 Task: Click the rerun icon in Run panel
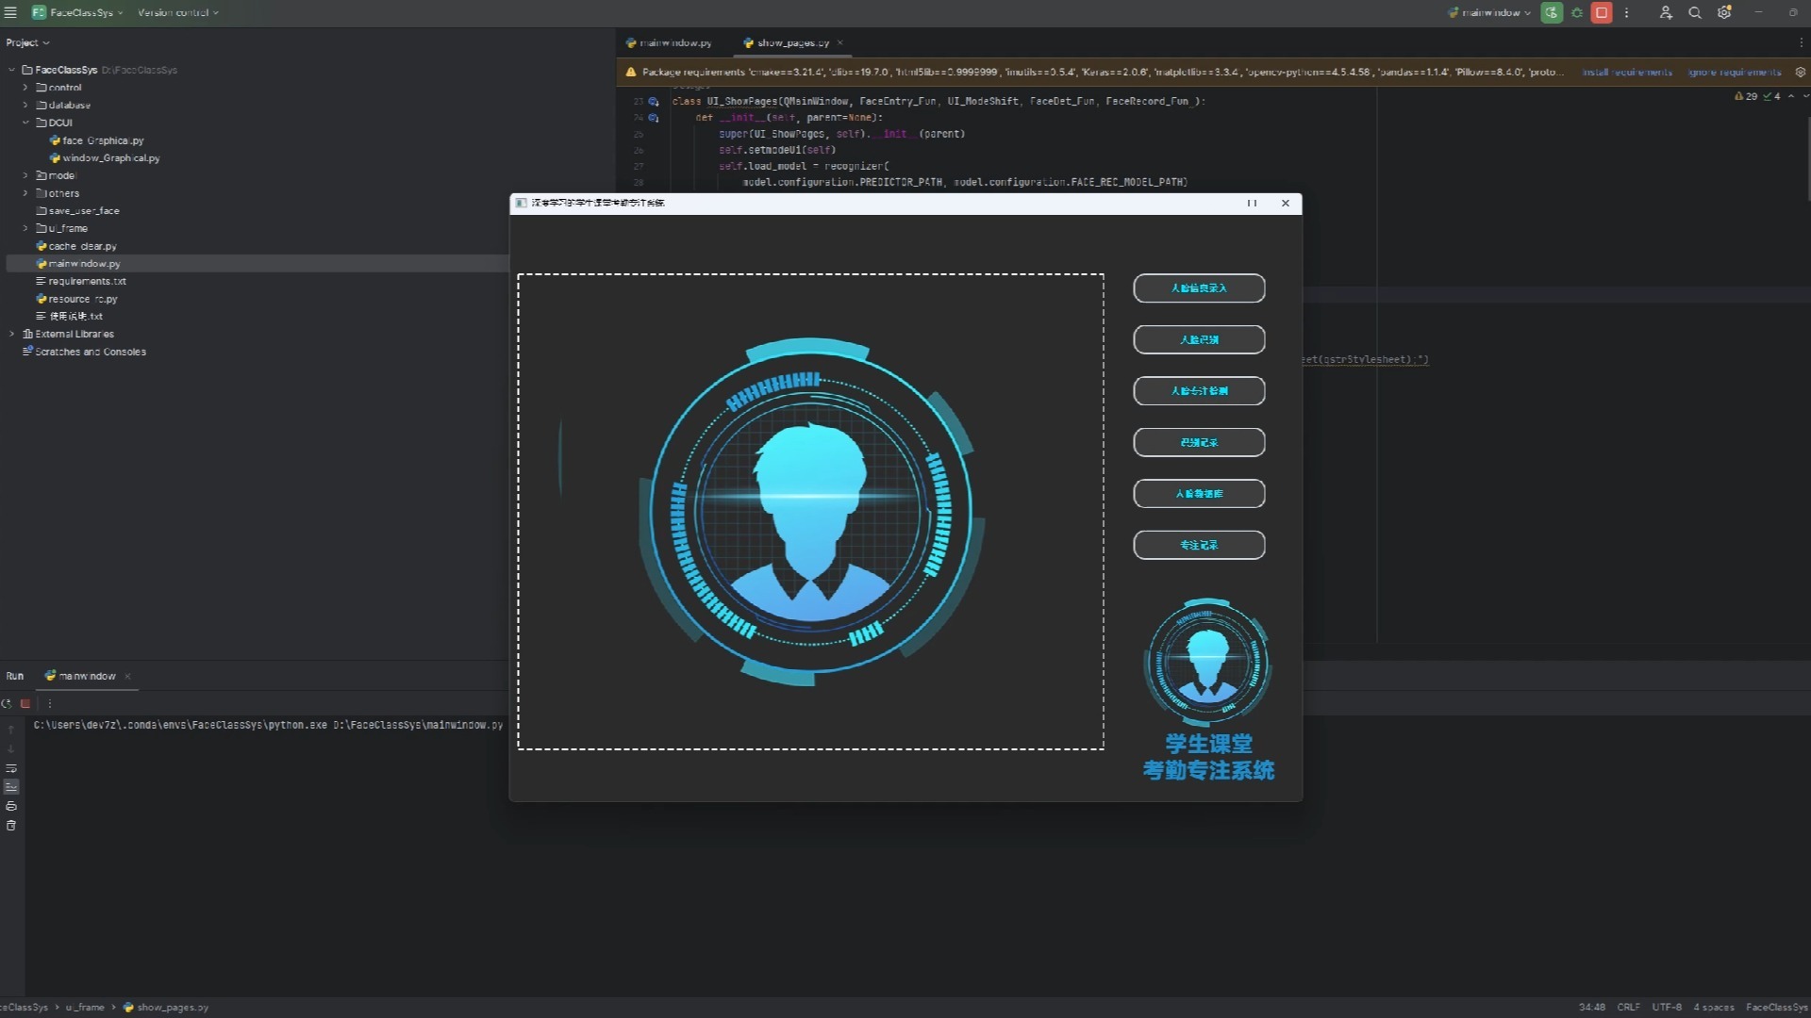click(x=7, y=703)
